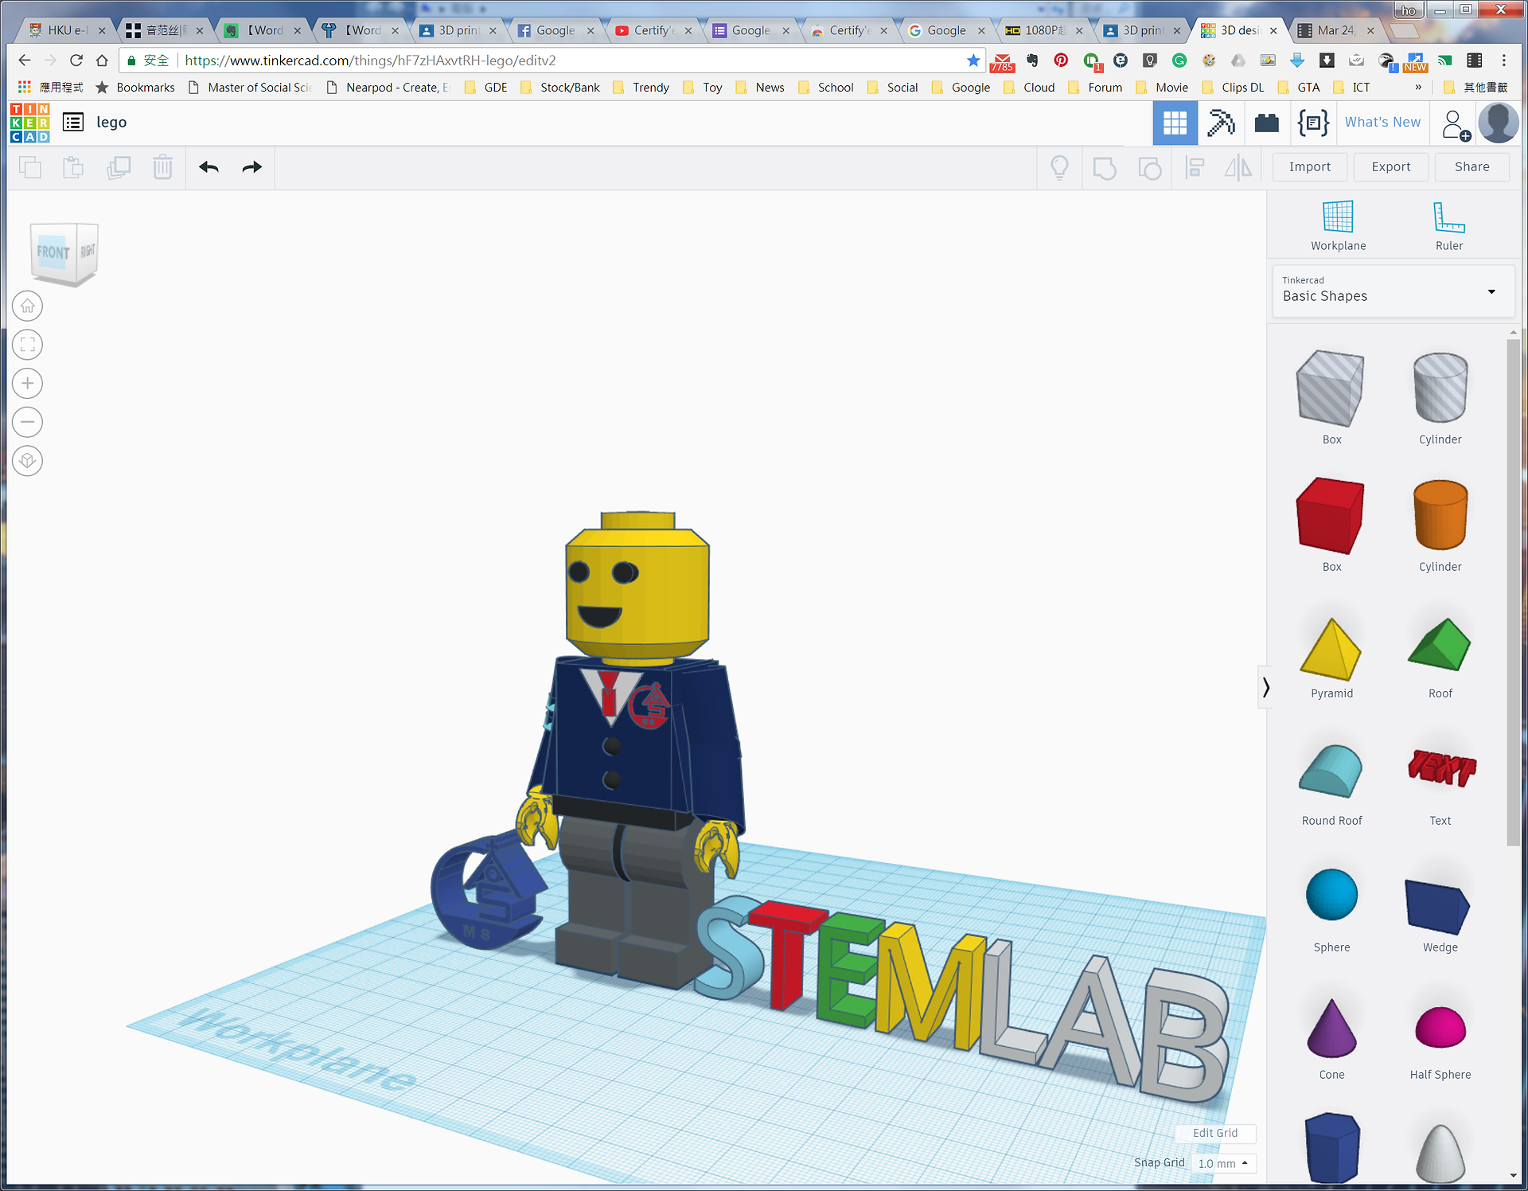The width and height of the screenshot is (1528, 1191).
Task: Zoom out with the minus button
Action: point(28,422)
